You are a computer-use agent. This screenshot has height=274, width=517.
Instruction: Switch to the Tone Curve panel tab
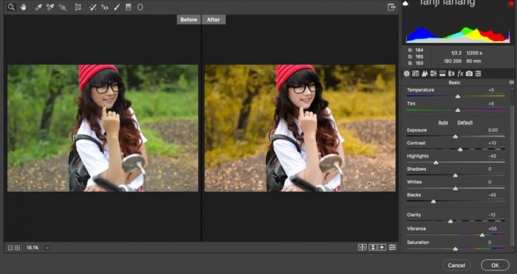416,73
